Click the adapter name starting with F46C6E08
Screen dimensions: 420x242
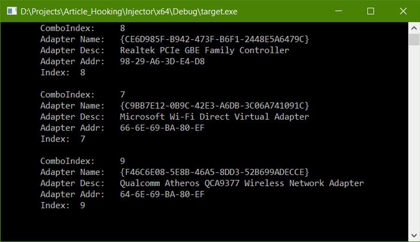click(x=214, y=172)
